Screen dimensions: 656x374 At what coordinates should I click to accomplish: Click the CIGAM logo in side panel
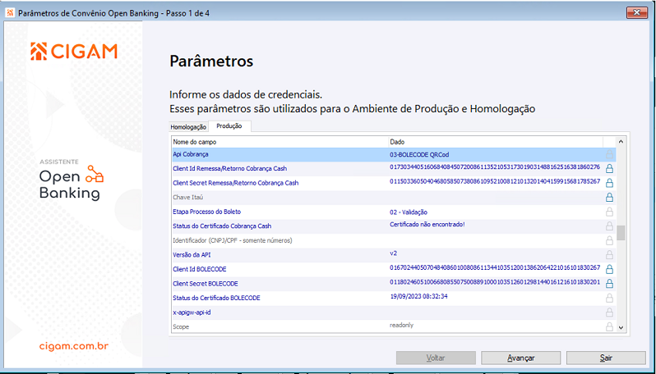(x=74, y=52)
